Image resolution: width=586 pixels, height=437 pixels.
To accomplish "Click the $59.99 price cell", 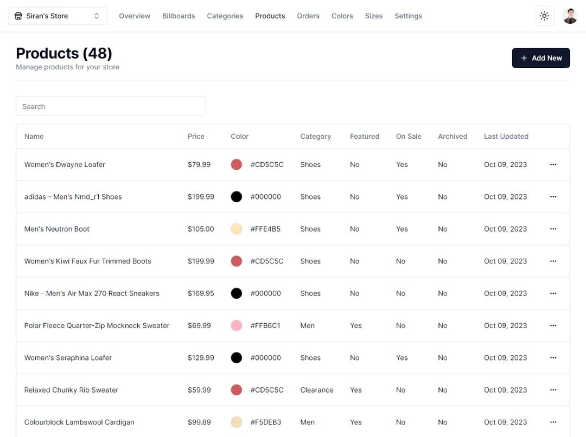I will [199, 390].
